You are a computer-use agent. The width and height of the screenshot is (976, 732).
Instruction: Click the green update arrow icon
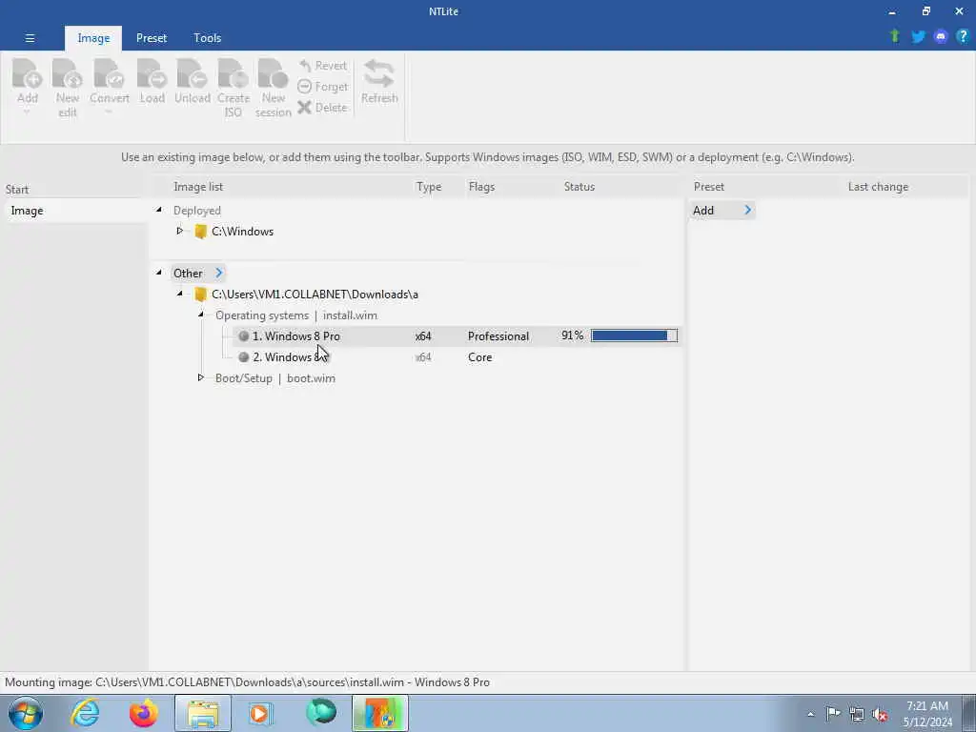[894, 36]
